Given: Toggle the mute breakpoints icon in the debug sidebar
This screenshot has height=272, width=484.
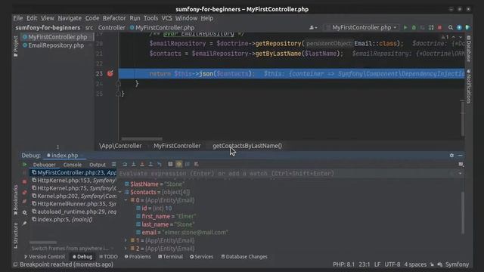Looking at the screenshot, I should coord(24,202).
